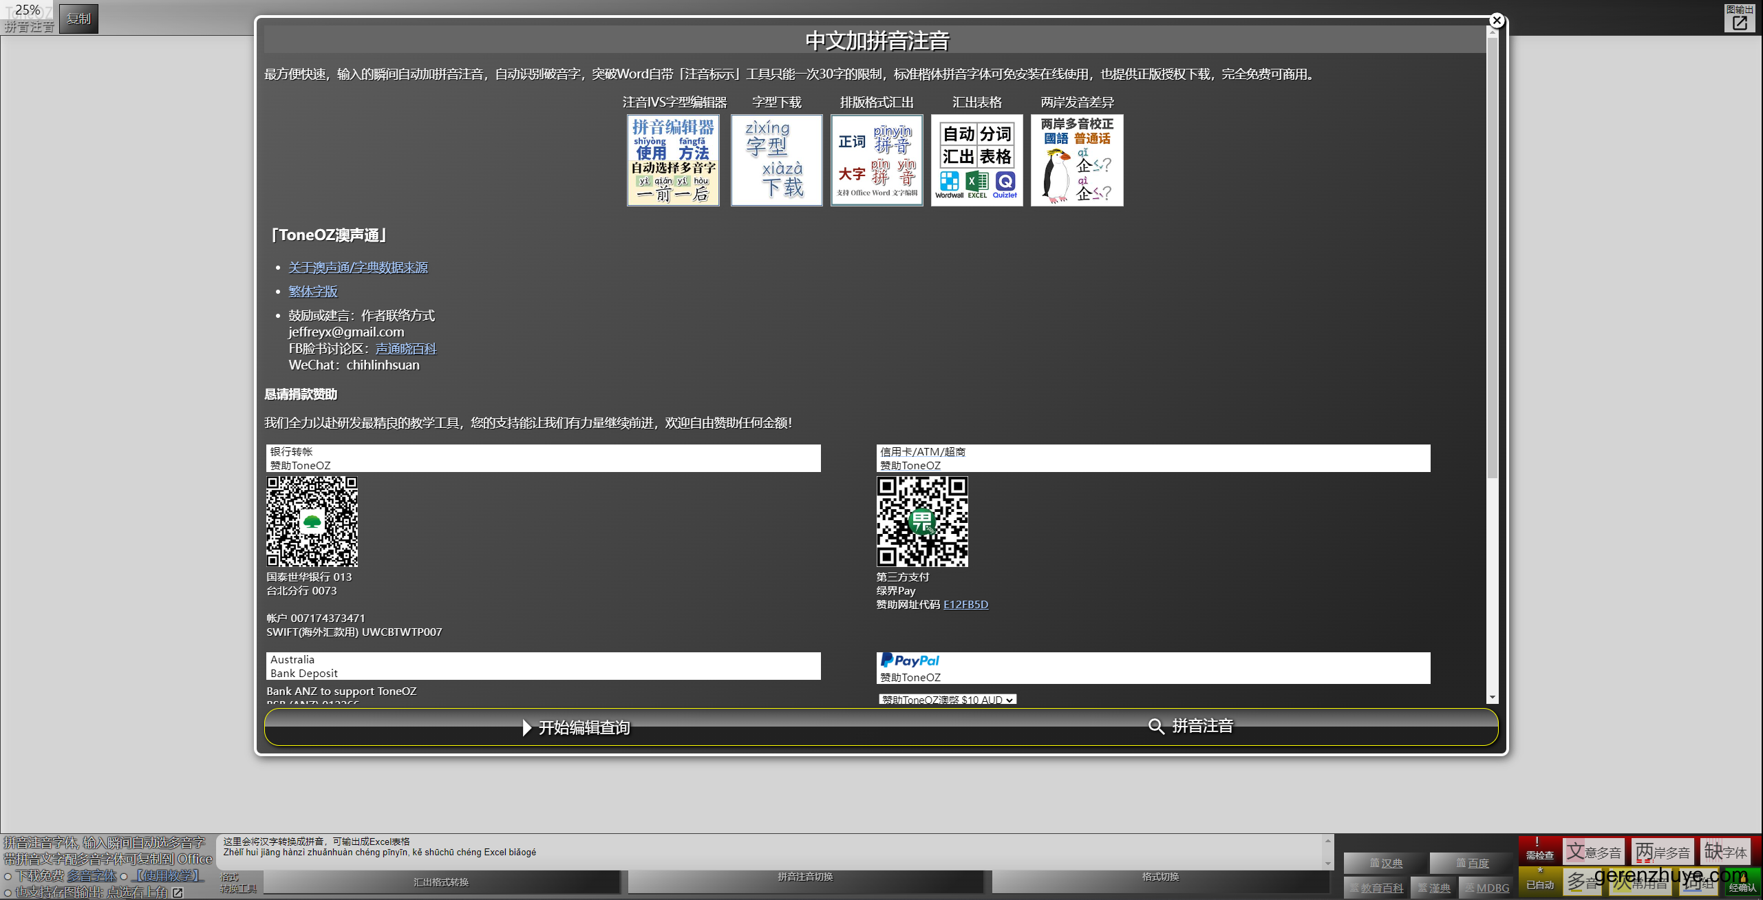Click the 国泰世华银行 bank transfer QR code

pos(312,522)
